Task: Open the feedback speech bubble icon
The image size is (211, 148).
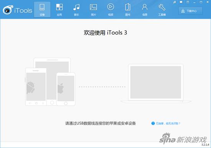Action: [181, 2]
